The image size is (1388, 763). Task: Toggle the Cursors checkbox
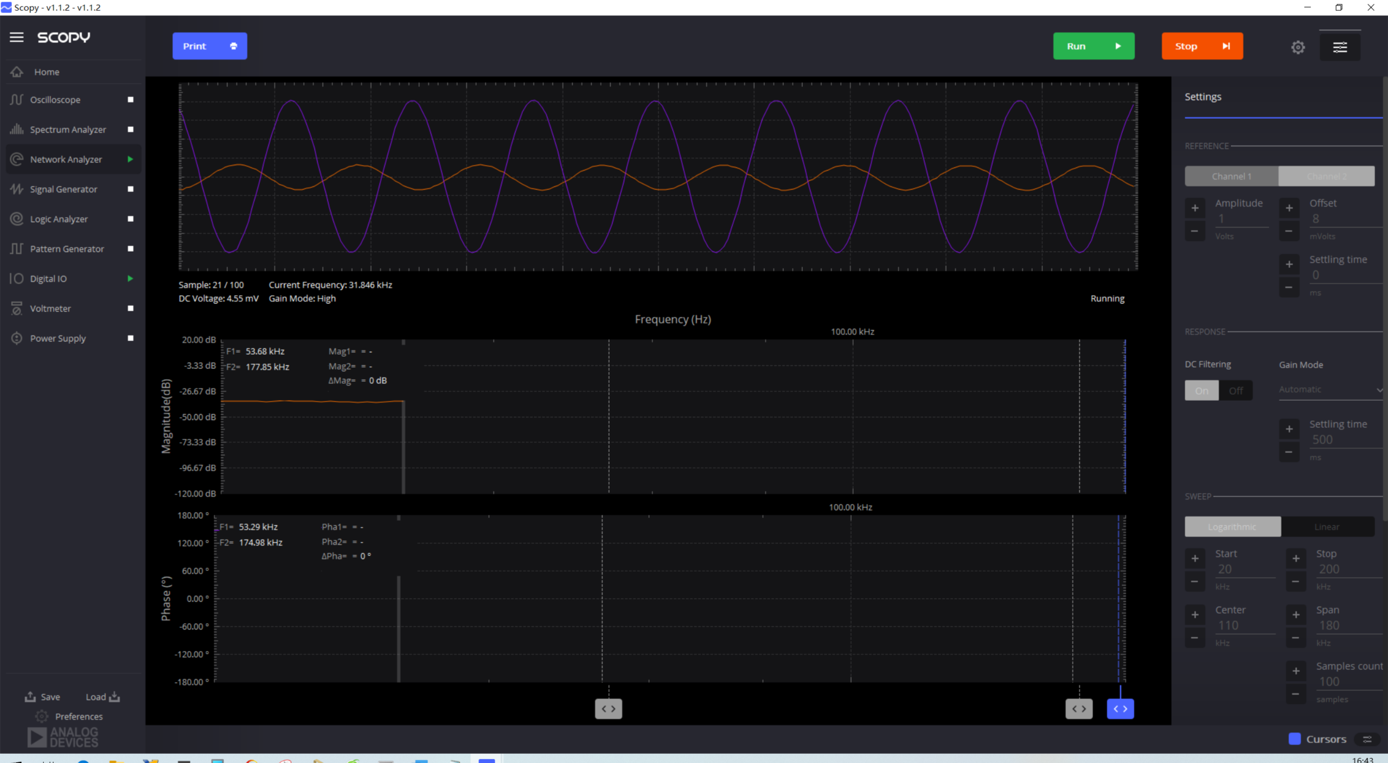(x=1295, y=739)
